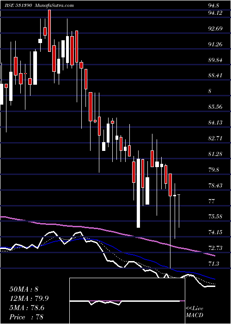231x324 pixels.
Task: Click the 89.84 price axis label
Action: tap(215, 60)
